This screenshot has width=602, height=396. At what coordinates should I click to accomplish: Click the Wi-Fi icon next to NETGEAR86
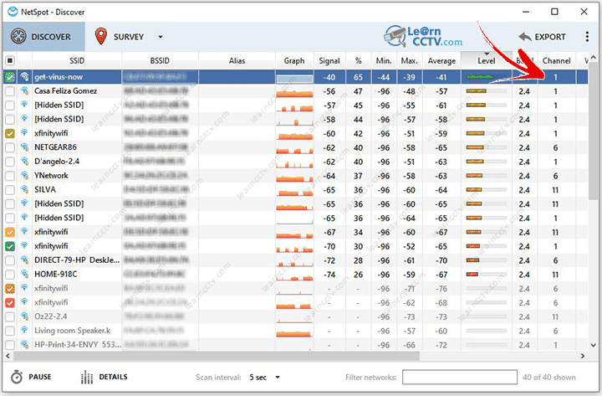(x=25, y=147)
